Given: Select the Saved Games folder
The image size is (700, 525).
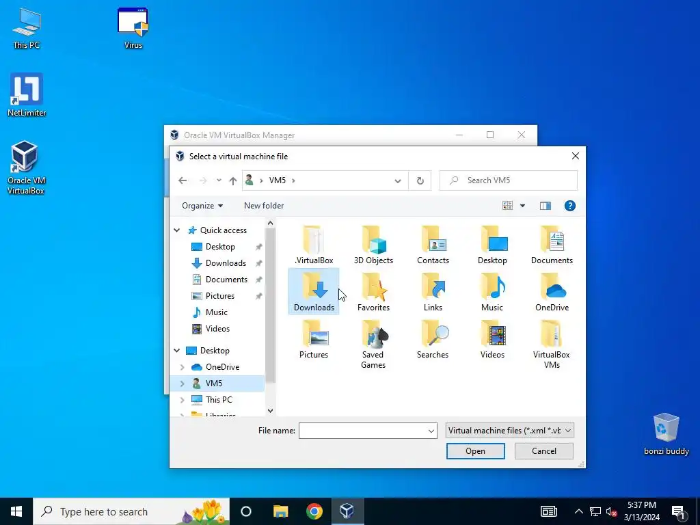Looking at the screenshot, I should click(x=373, y=345).
